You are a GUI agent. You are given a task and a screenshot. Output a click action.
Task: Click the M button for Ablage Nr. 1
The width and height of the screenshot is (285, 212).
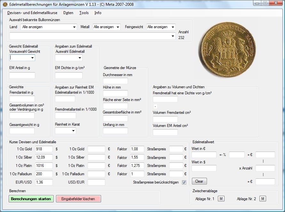tap(221, 199)
